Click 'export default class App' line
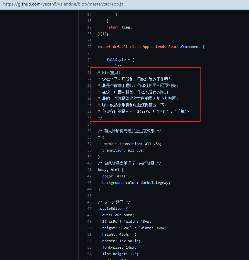249x260 pixels. 151,47
